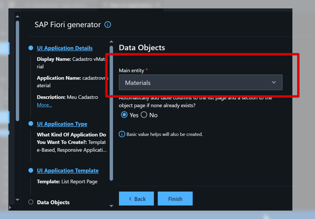
Task: Click the Data Objects step circle marker
Action: (x=31, y=202)
